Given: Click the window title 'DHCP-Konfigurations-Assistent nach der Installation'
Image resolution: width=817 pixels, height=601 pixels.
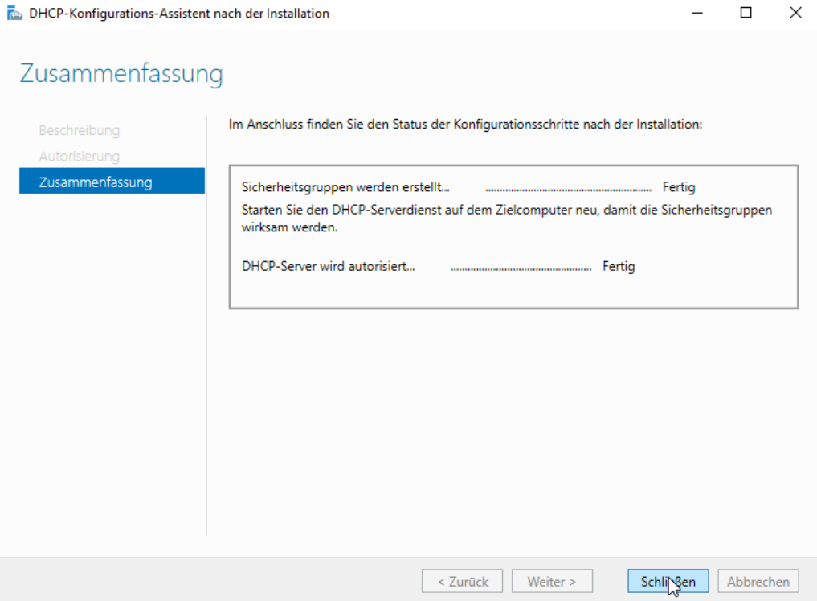Looking at the screenshot, I should (x=178, y=14).
